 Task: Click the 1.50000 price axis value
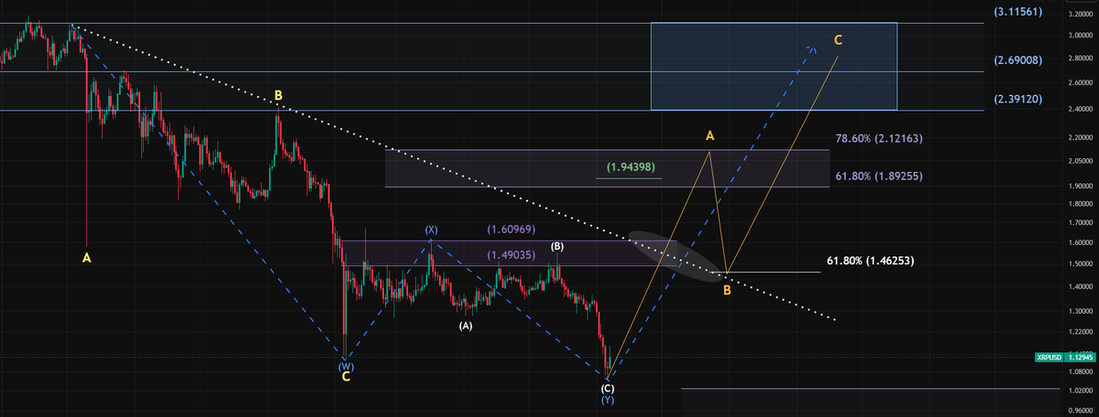tap(1081, 264)
